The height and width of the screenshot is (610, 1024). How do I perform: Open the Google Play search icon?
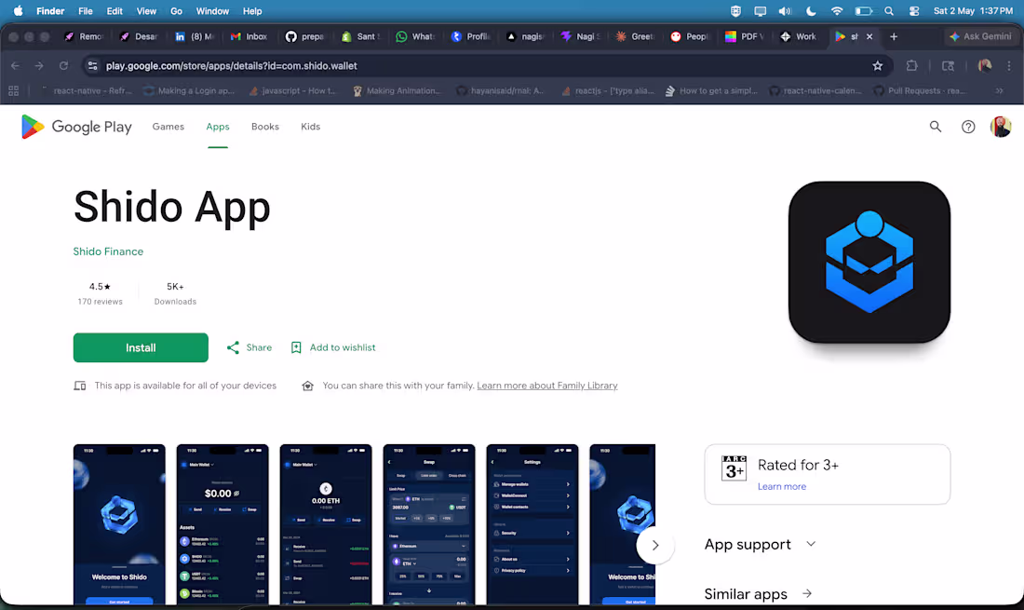point(936,127)
